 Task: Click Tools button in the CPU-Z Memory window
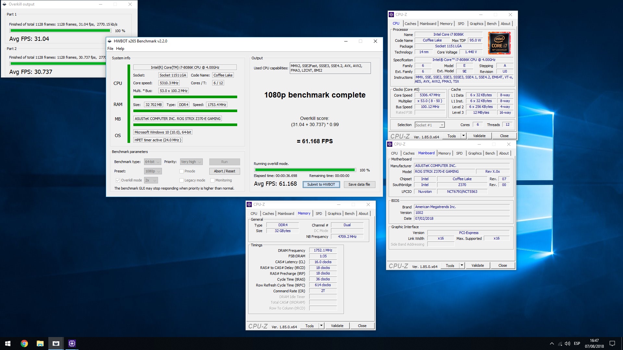[x=310, y=326]
